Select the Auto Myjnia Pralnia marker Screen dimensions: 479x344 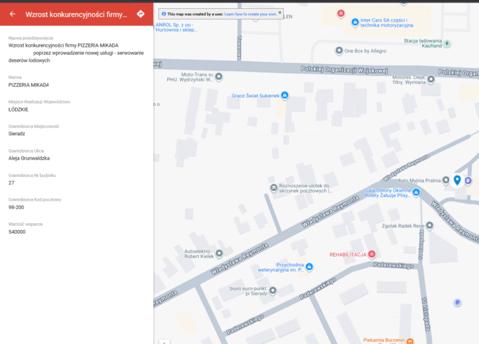pos(445,180)
